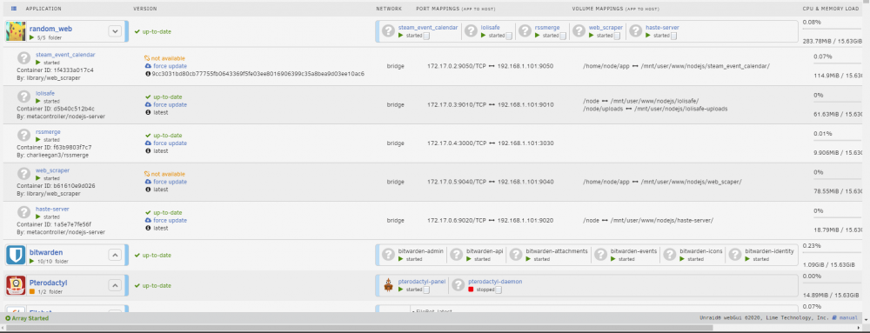This screenshot has width=870, height=333.
Task: Collapse the random_web folder with chevron
Action: [x=115, y=31]
